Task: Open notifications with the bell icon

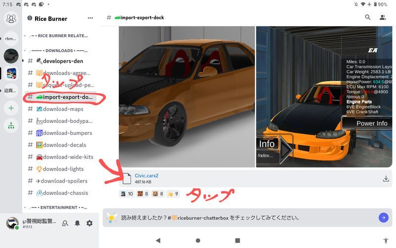Action: pyautogui.click(x=77, y=223)
